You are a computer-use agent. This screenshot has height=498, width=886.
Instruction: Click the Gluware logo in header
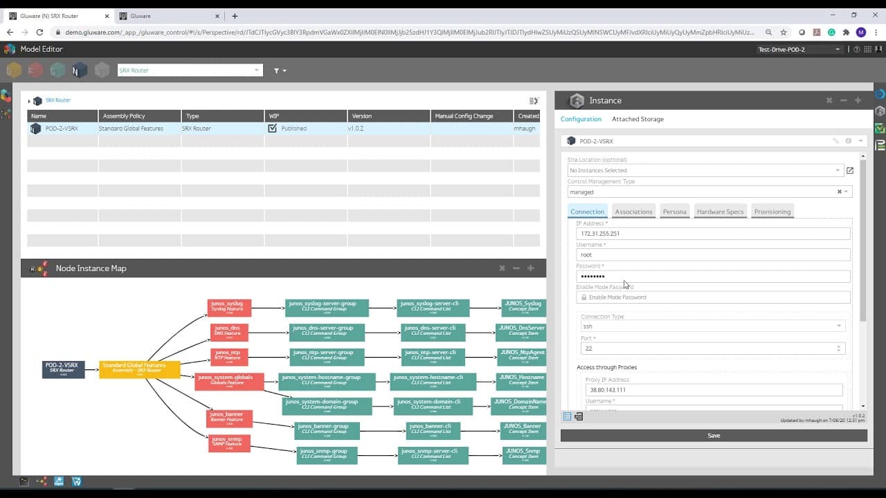pos(10,49)
